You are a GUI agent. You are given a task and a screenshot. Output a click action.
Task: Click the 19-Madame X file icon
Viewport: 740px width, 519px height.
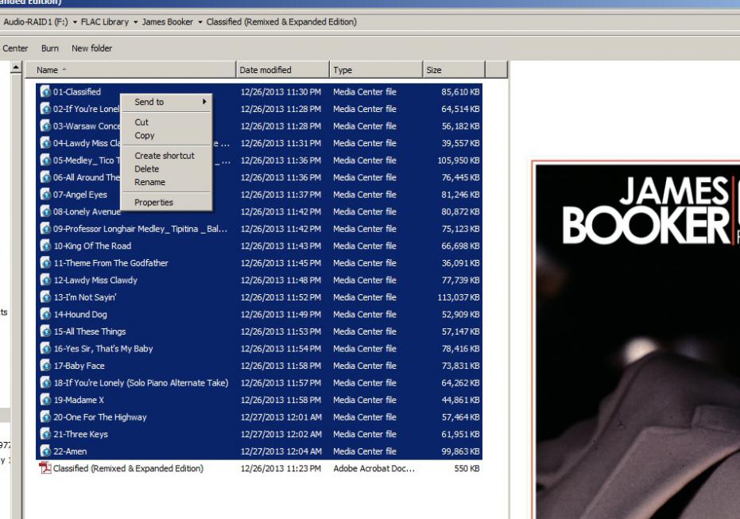click(x=45, y=400)
